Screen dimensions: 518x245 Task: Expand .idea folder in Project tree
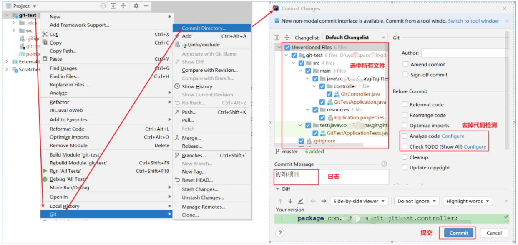[14, 23]
